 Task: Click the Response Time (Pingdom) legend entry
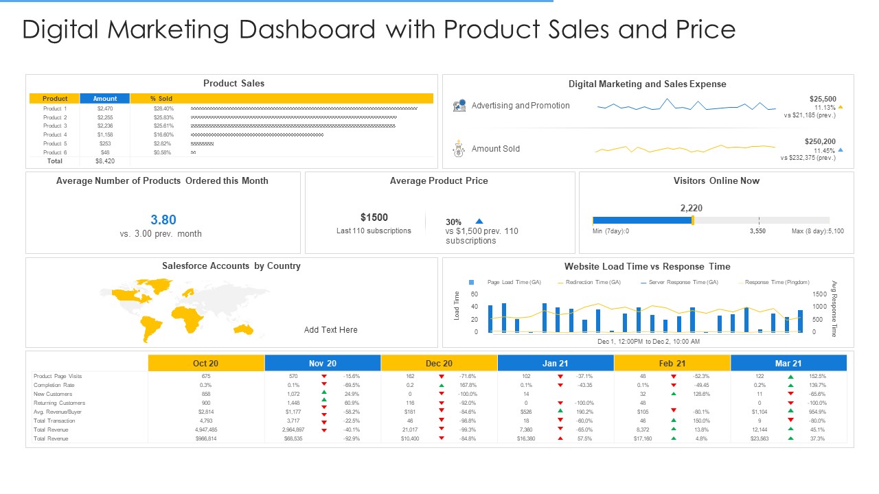[773, 282]
